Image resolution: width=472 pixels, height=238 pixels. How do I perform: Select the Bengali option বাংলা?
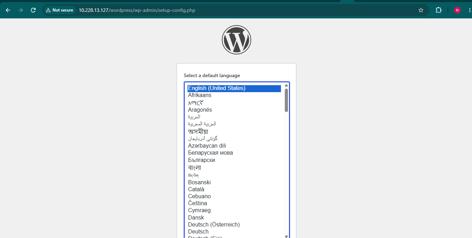click(x=234, y=168)
